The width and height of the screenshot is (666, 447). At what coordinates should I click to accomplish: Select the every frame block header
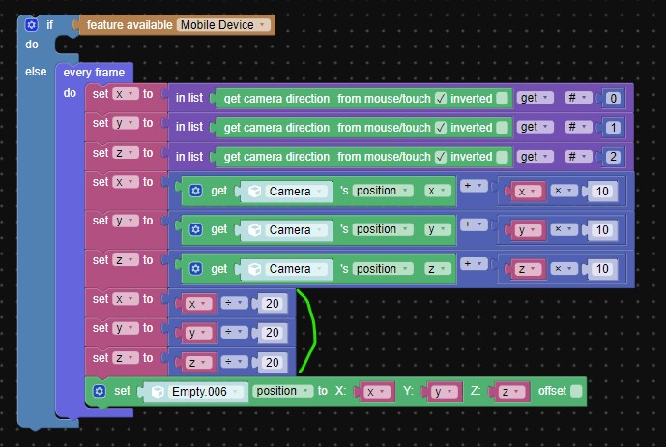(94, 73)
